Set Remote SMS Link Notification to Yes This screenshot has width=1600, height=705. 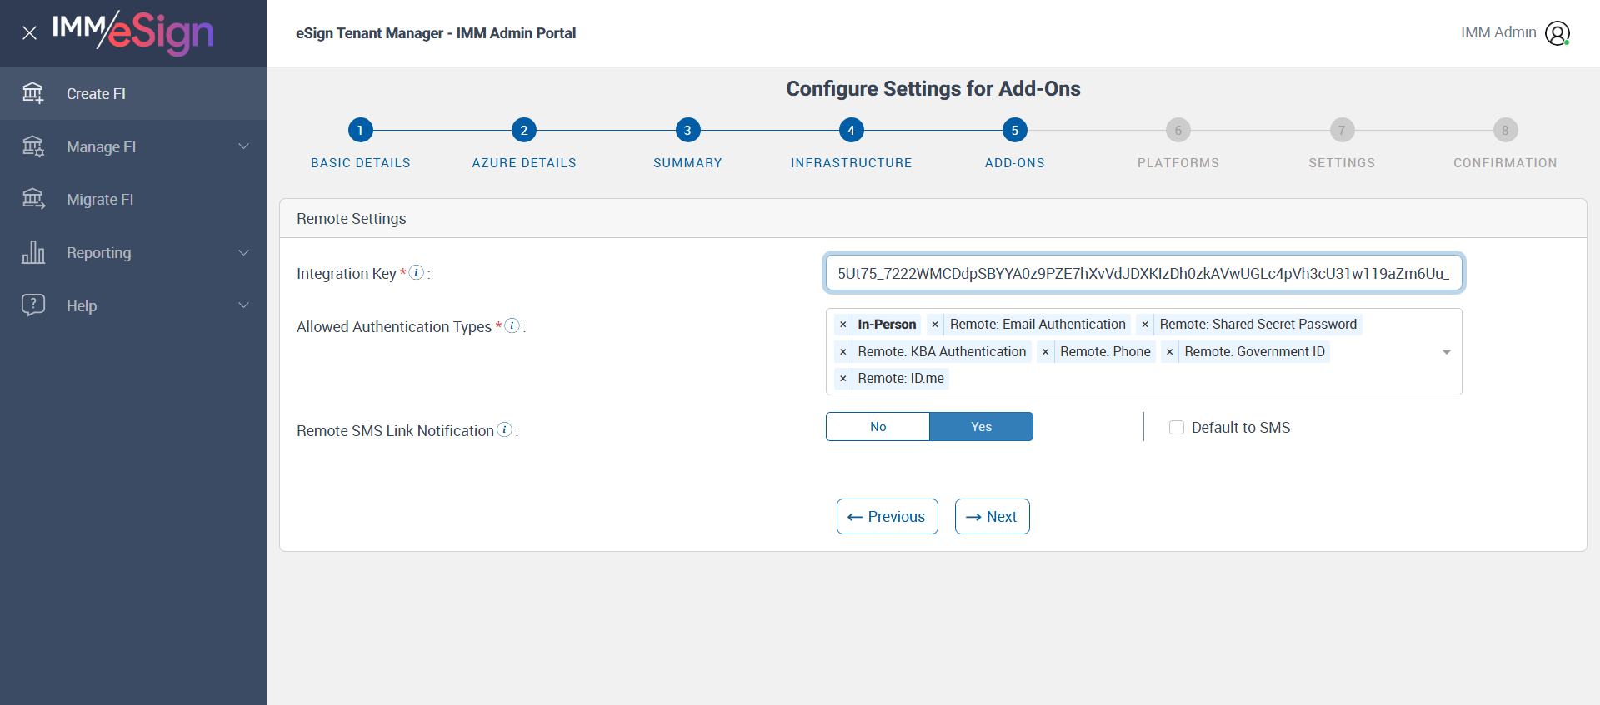[x=981, y=427]
